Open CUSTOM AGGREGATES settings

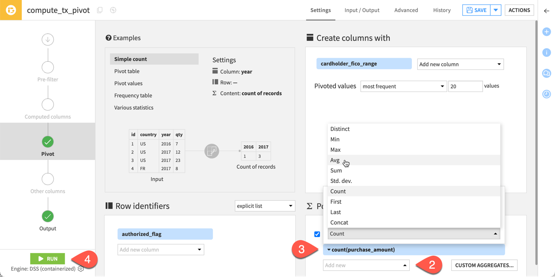(484, 265)
